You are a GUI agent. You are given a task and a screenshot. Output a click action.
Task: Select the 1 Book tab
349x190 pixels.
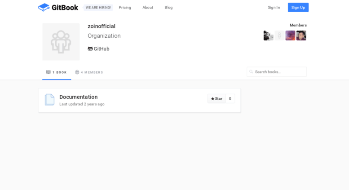coord(57,72)
